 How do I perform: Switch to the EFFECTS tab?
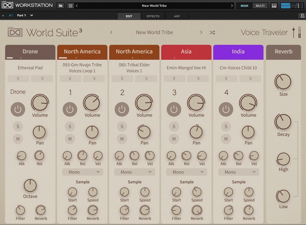tap(153, 16)
